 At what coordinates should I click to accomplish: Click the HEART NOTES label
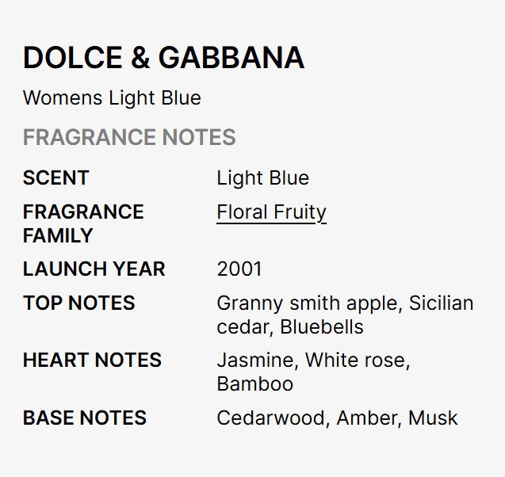92,361
